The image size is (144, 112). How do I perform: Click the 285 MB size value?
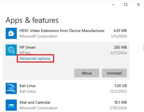point(120,47)
